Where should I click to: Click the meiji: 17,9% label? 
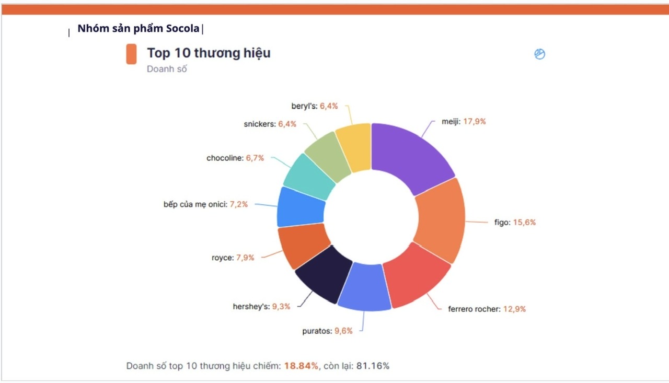pos(464,121)
